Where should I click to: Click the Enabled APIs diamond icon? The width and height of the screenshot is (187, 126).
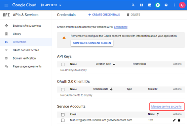(x=6, y=26)
